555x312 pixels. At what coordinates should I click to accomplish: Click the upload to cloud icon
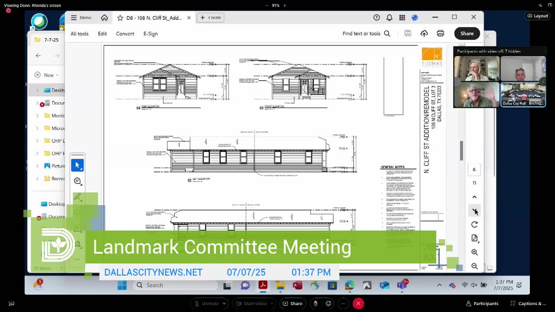(424, 33)
